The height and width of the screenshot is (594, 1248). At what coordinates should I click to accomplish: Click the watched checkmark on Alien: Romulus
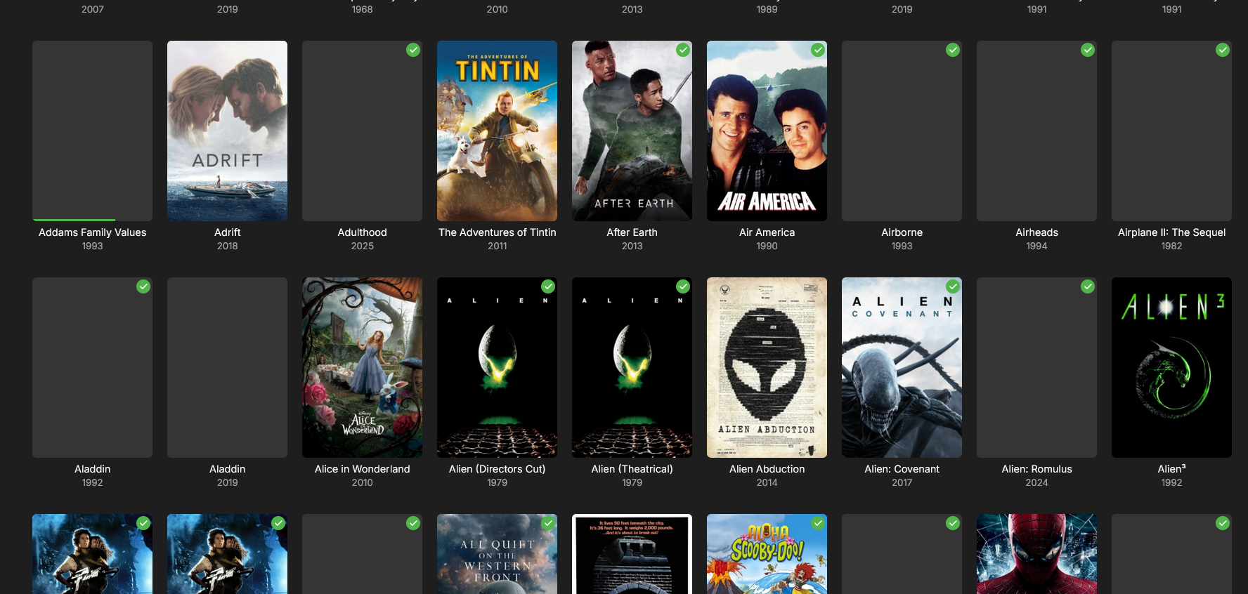point(1088,286)
